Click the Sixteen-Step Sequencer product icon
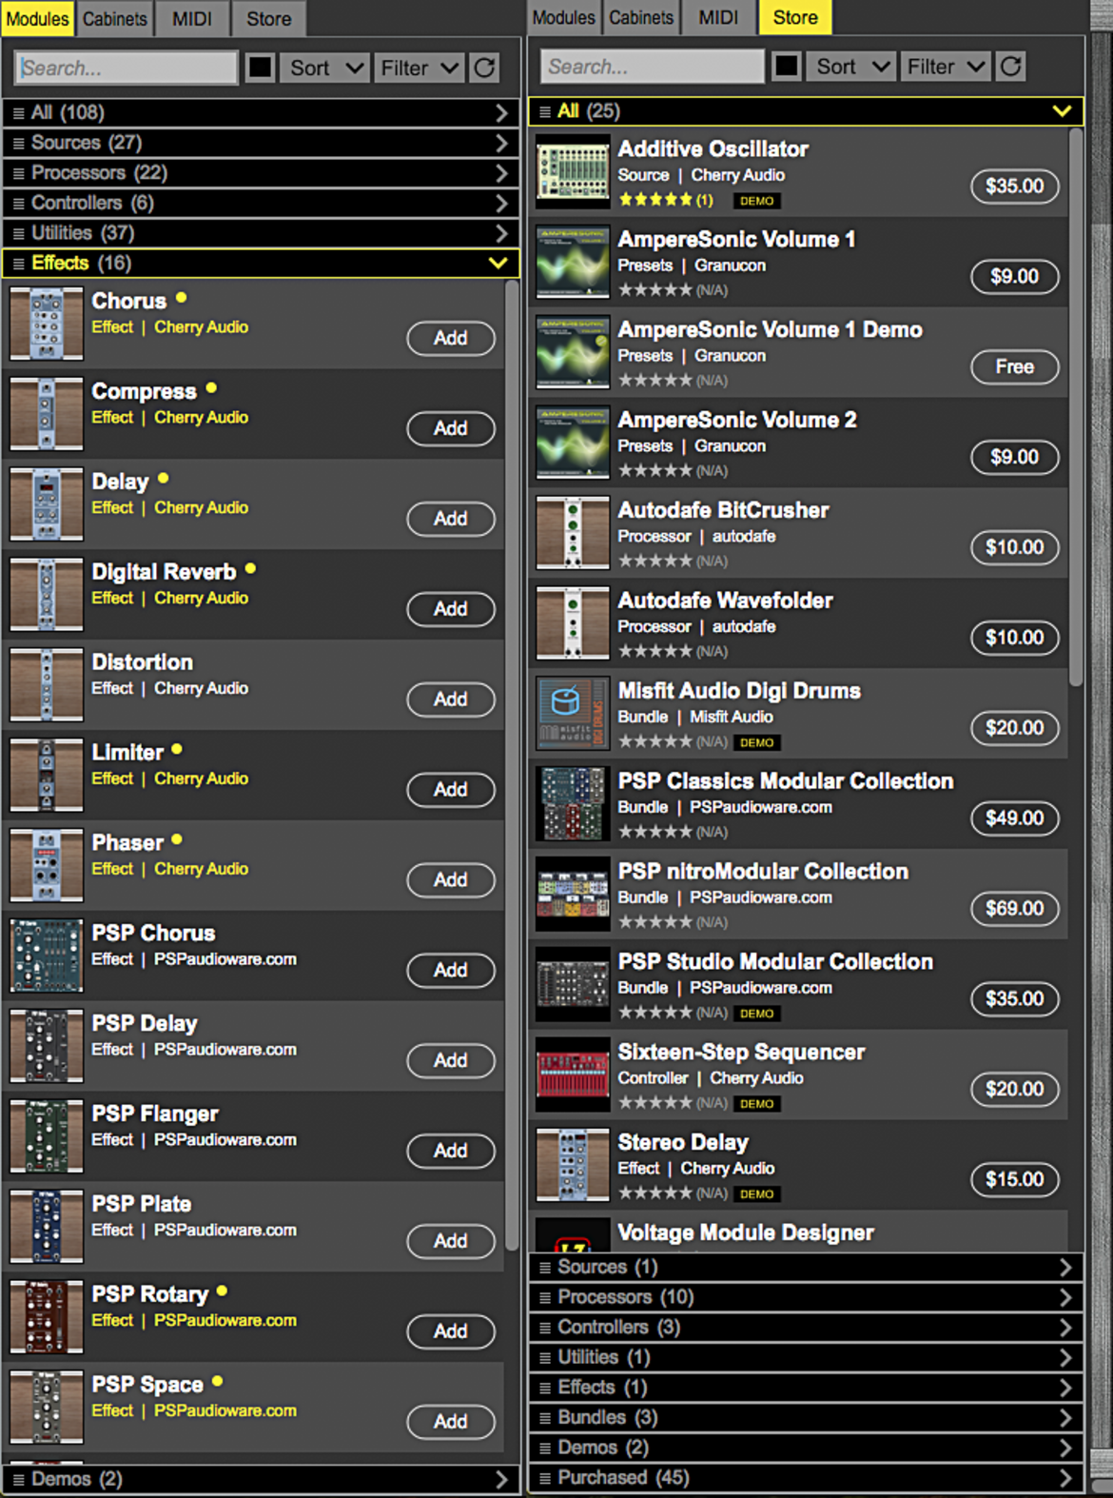Viewport: 1113px width, 1498px height. [573, 1076]
